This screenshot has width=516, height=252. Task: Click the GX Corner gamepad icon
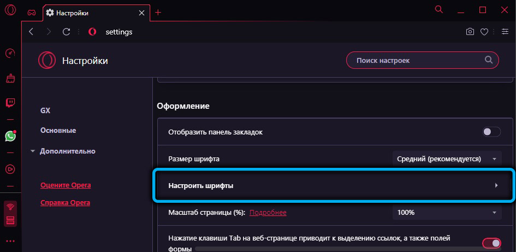[32, 12]
